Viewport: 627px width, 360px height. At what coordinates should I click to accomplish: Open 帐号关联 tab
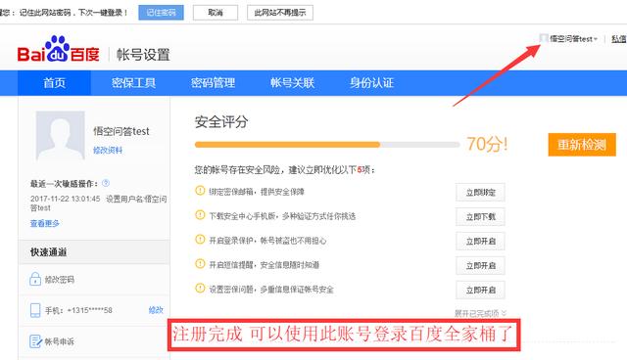click(292, 83)
